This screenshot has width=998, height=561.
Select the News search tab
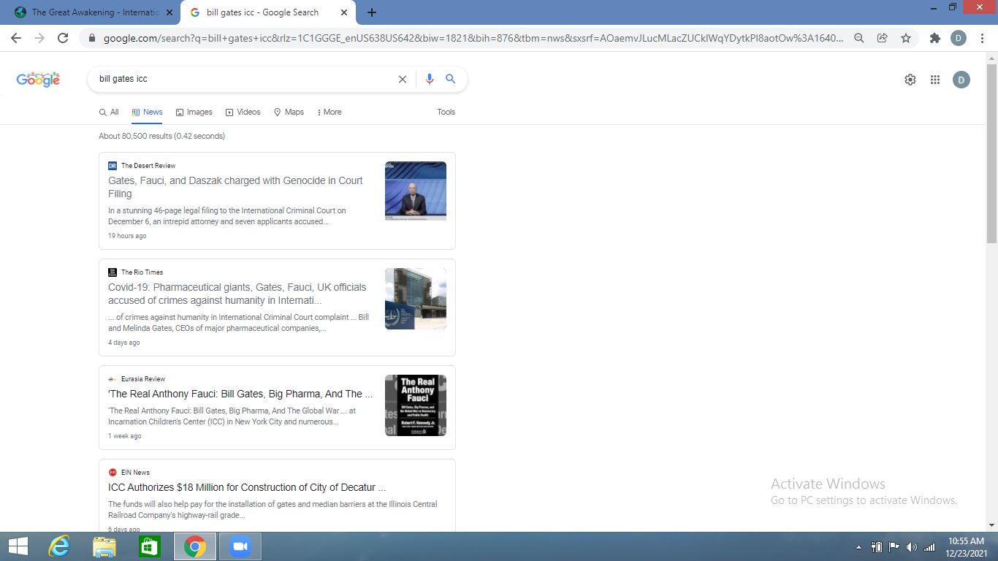tap(148, 112)
